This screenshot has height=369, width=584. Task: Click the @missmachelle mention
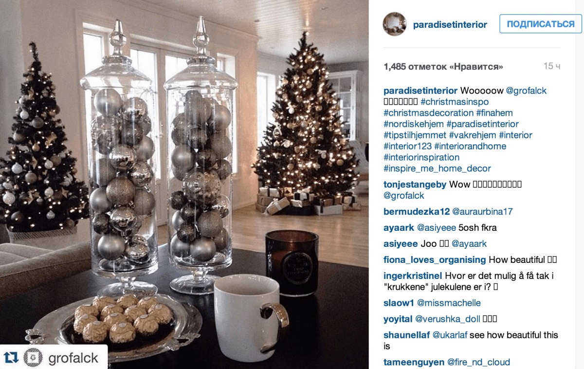(449, 303)
